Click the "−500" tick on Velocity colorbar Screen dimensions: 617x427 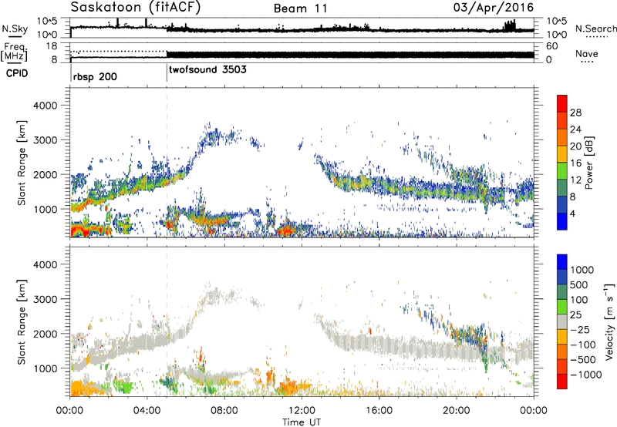583,359
